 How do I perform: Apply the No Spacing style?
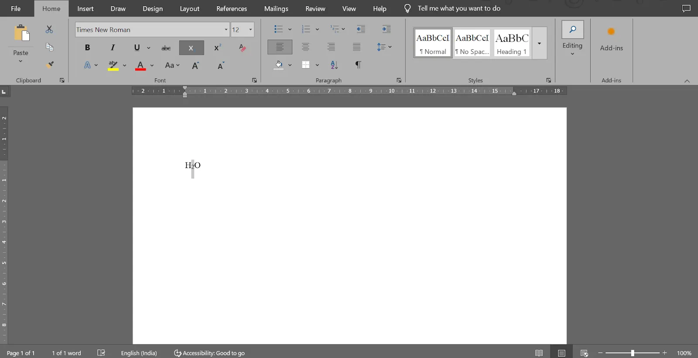click(472, 43)
